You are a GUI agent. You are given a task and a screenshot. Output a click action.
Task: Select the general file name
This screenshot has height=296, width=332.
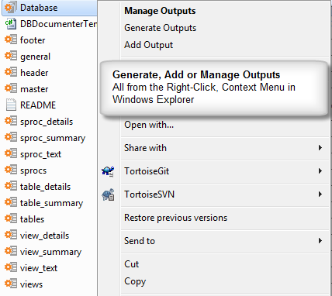35,57
